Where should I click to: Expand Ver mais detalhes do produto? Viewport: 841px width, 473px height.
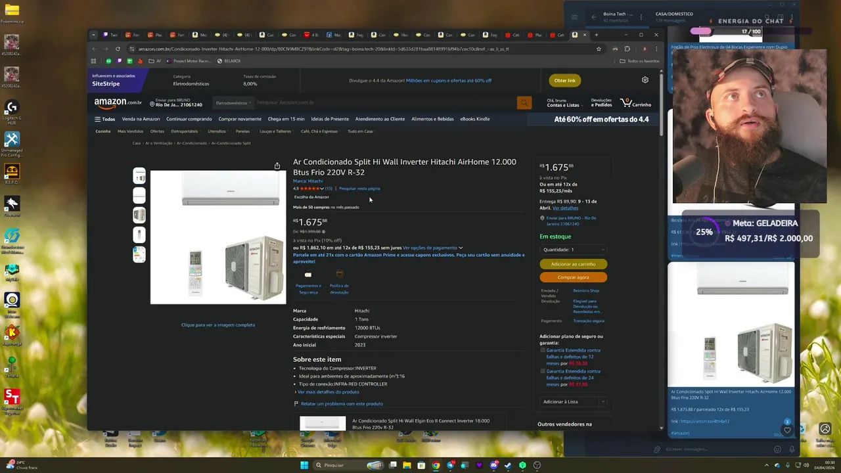point(327,392)
